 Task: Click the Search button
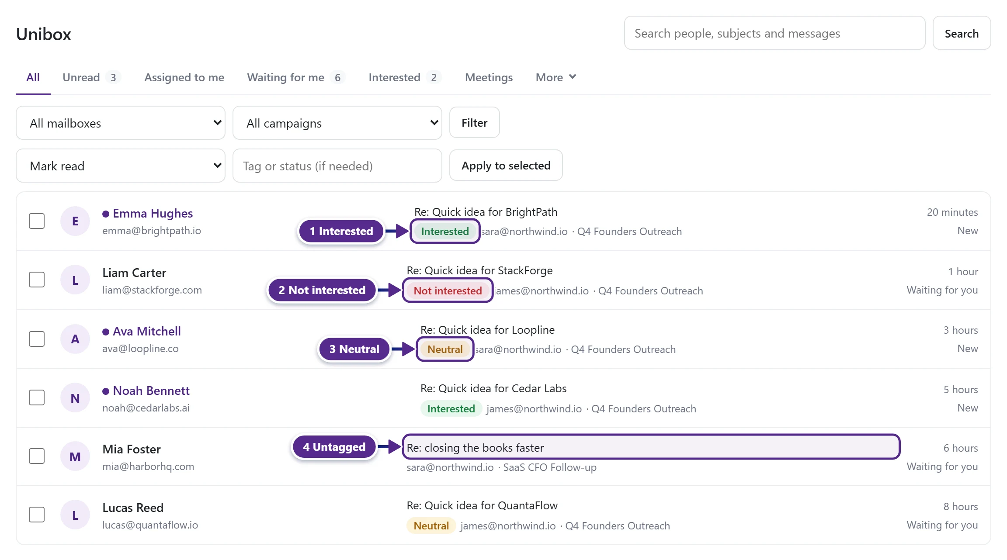(962, 33)
